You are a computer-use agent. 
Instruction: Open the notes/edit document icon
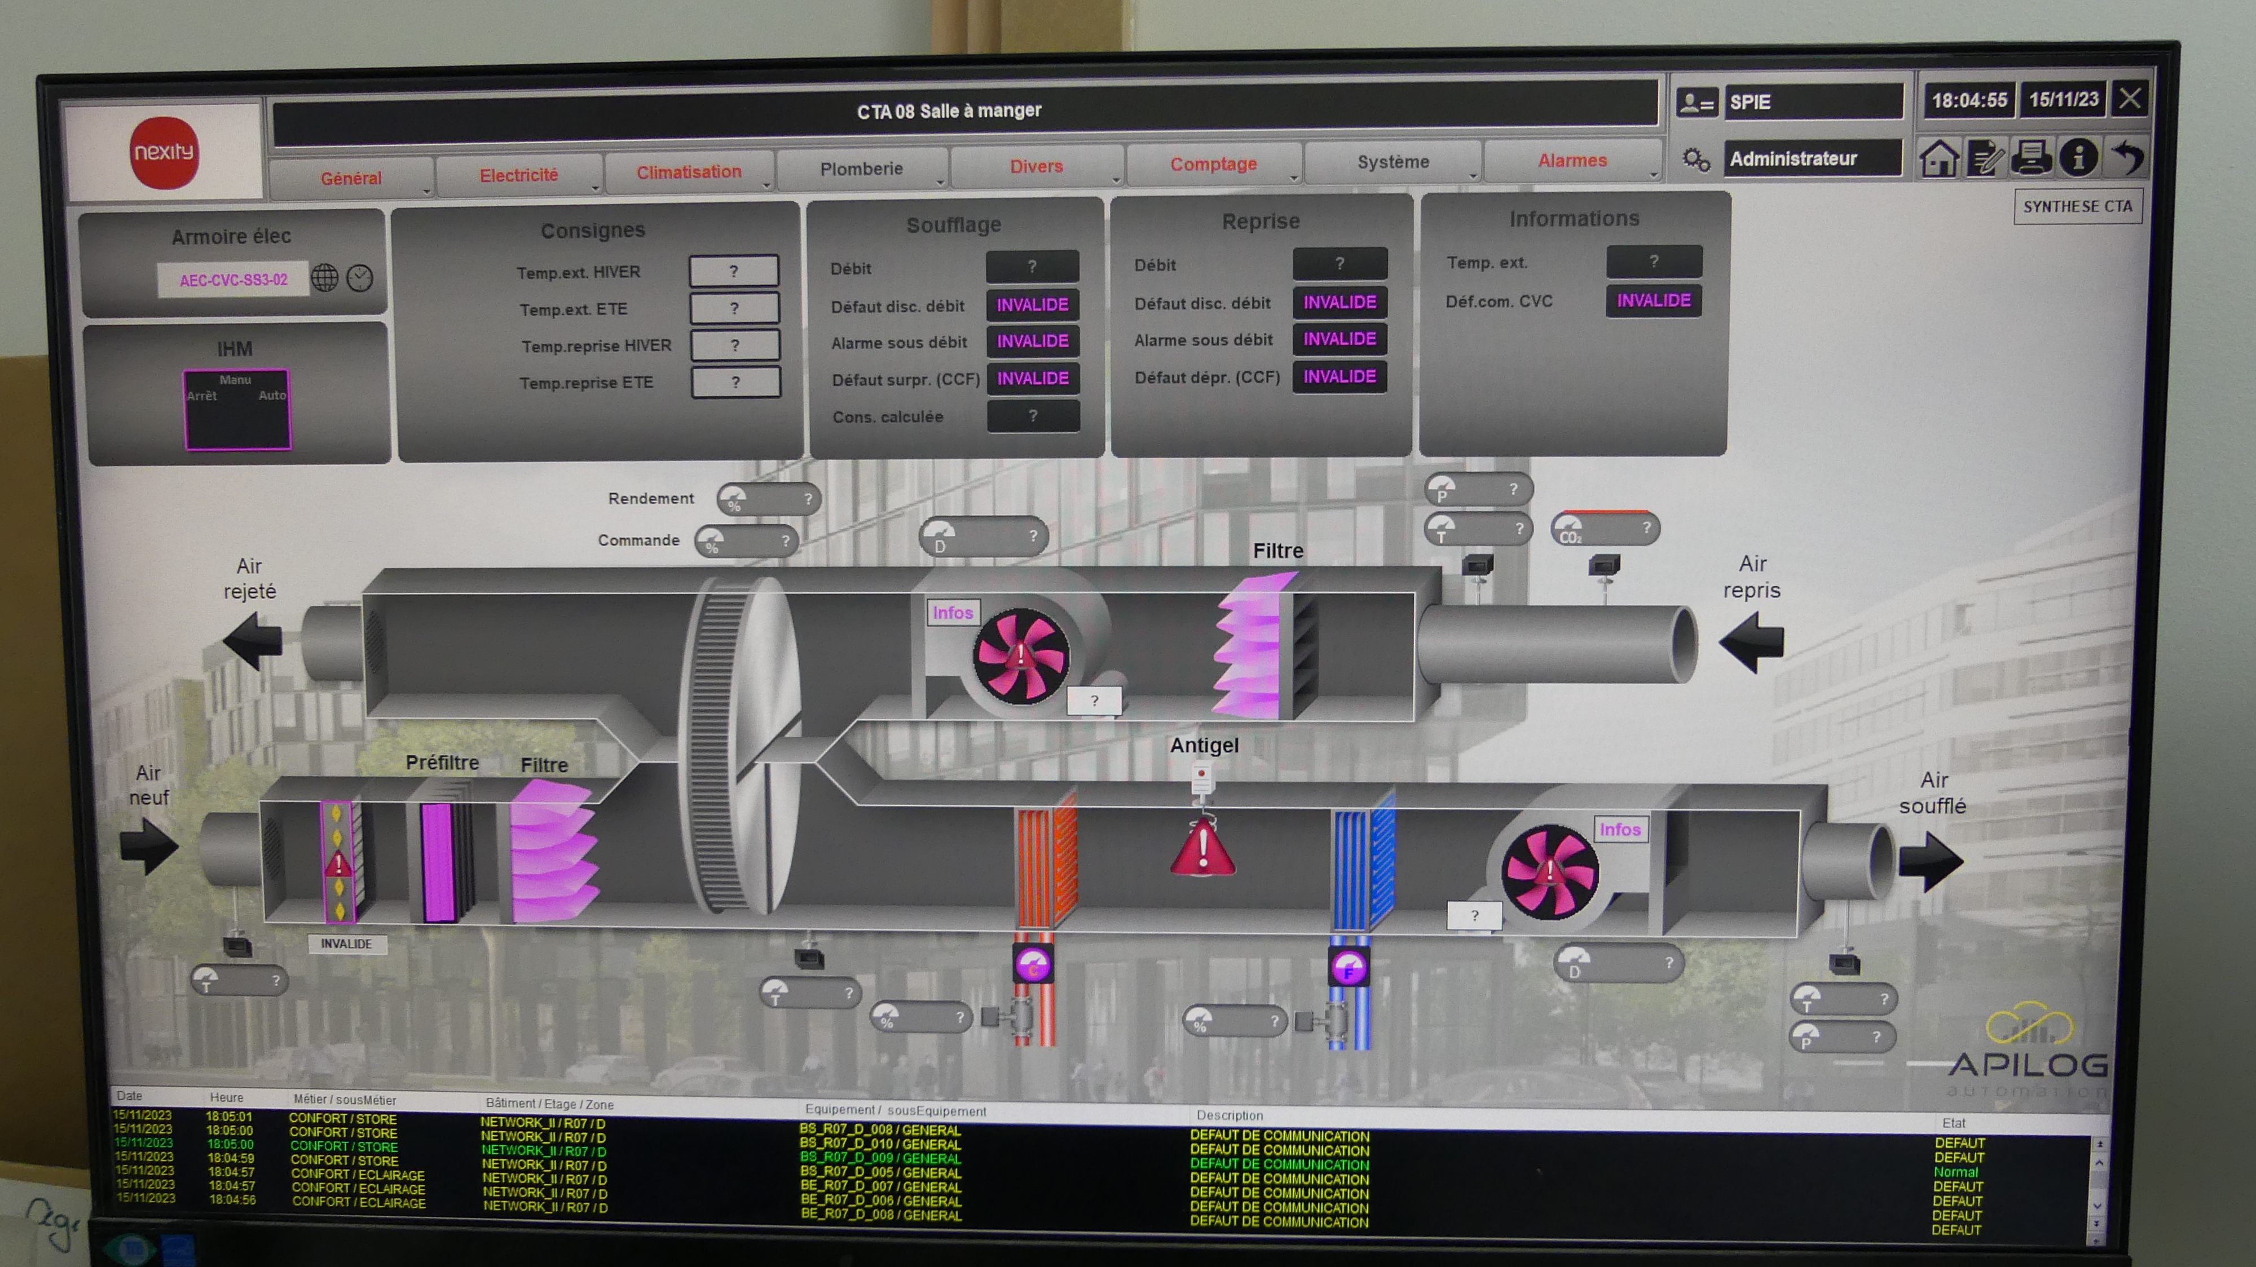point(1985,160)
